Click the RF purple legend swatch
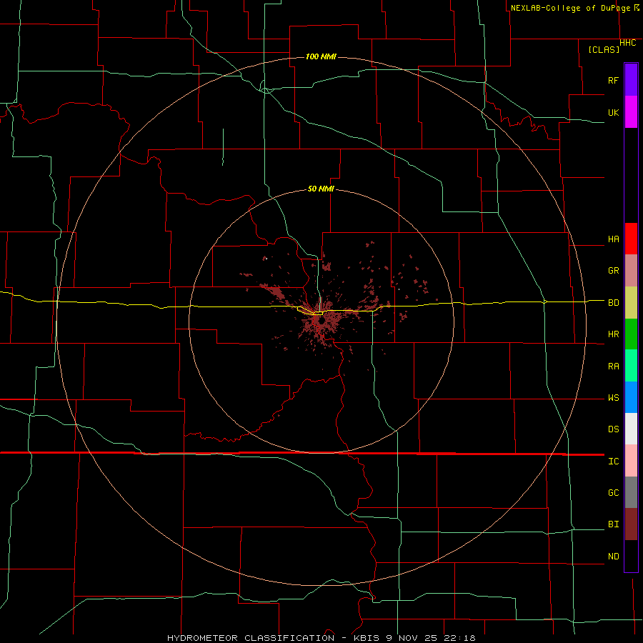643x643 pixels. pyautogui.click(x=631, y=80)
